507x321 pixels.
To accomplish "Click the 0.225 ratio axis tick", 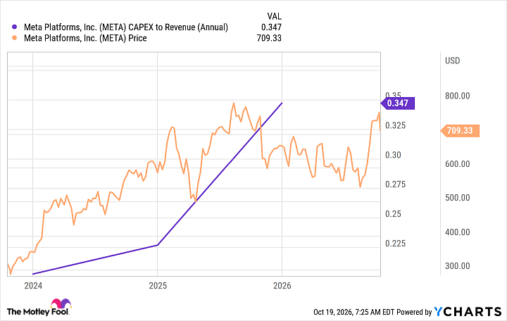I will 395,244.
